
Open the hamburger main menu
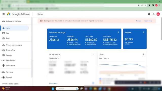(4, 14)
